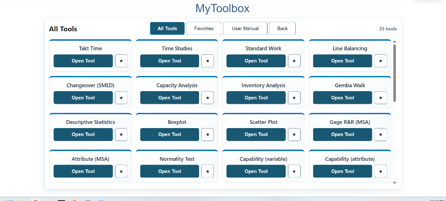Open the Time Studies tool
The height and width of the screenshot is (201, 446).
pyautogui.click(x=169, y=61)
